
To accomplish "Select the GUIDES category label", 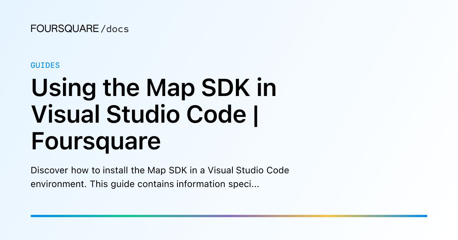I will (x=45, y=65).
